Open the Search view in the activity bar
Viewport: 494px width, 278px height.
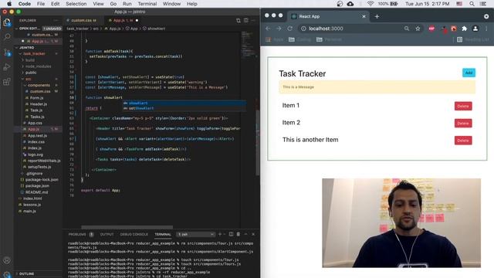(x=7, y=37)
